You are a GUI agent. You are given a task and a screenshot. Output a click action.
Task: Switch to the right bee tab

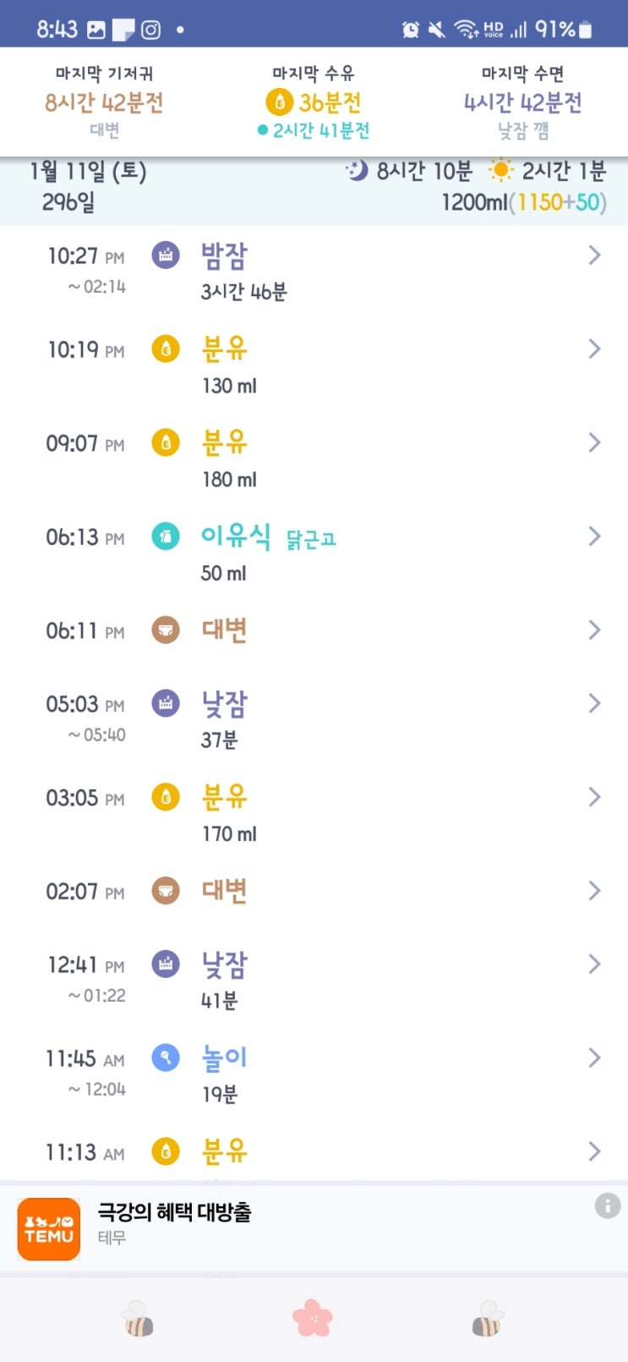click(487, 1318)
